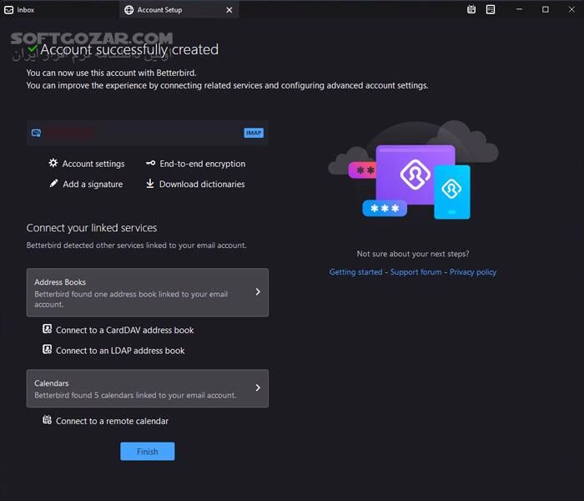Screen dimensions: 584x501
Task: Click the End-to-end encryption key icon
Action: (x=151, y=164)
